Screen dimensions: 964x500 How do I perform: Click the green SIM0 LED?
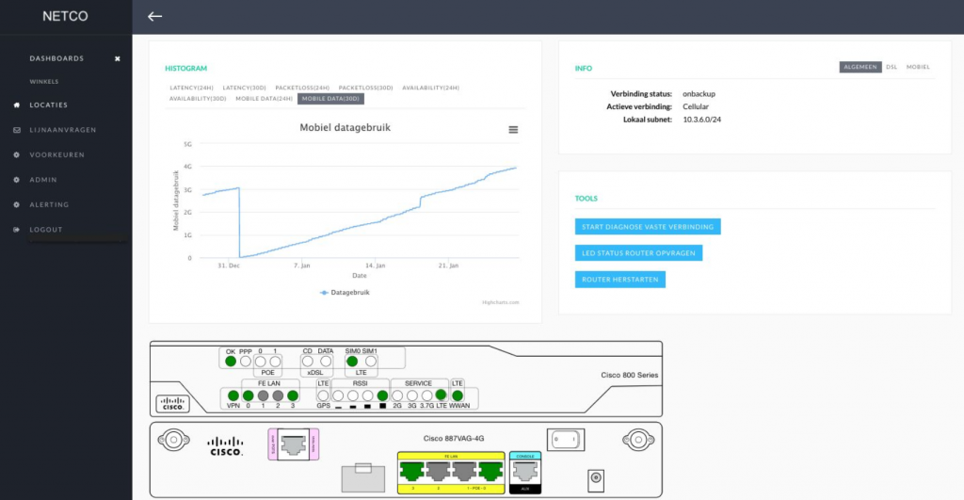[x=352, y=362]
